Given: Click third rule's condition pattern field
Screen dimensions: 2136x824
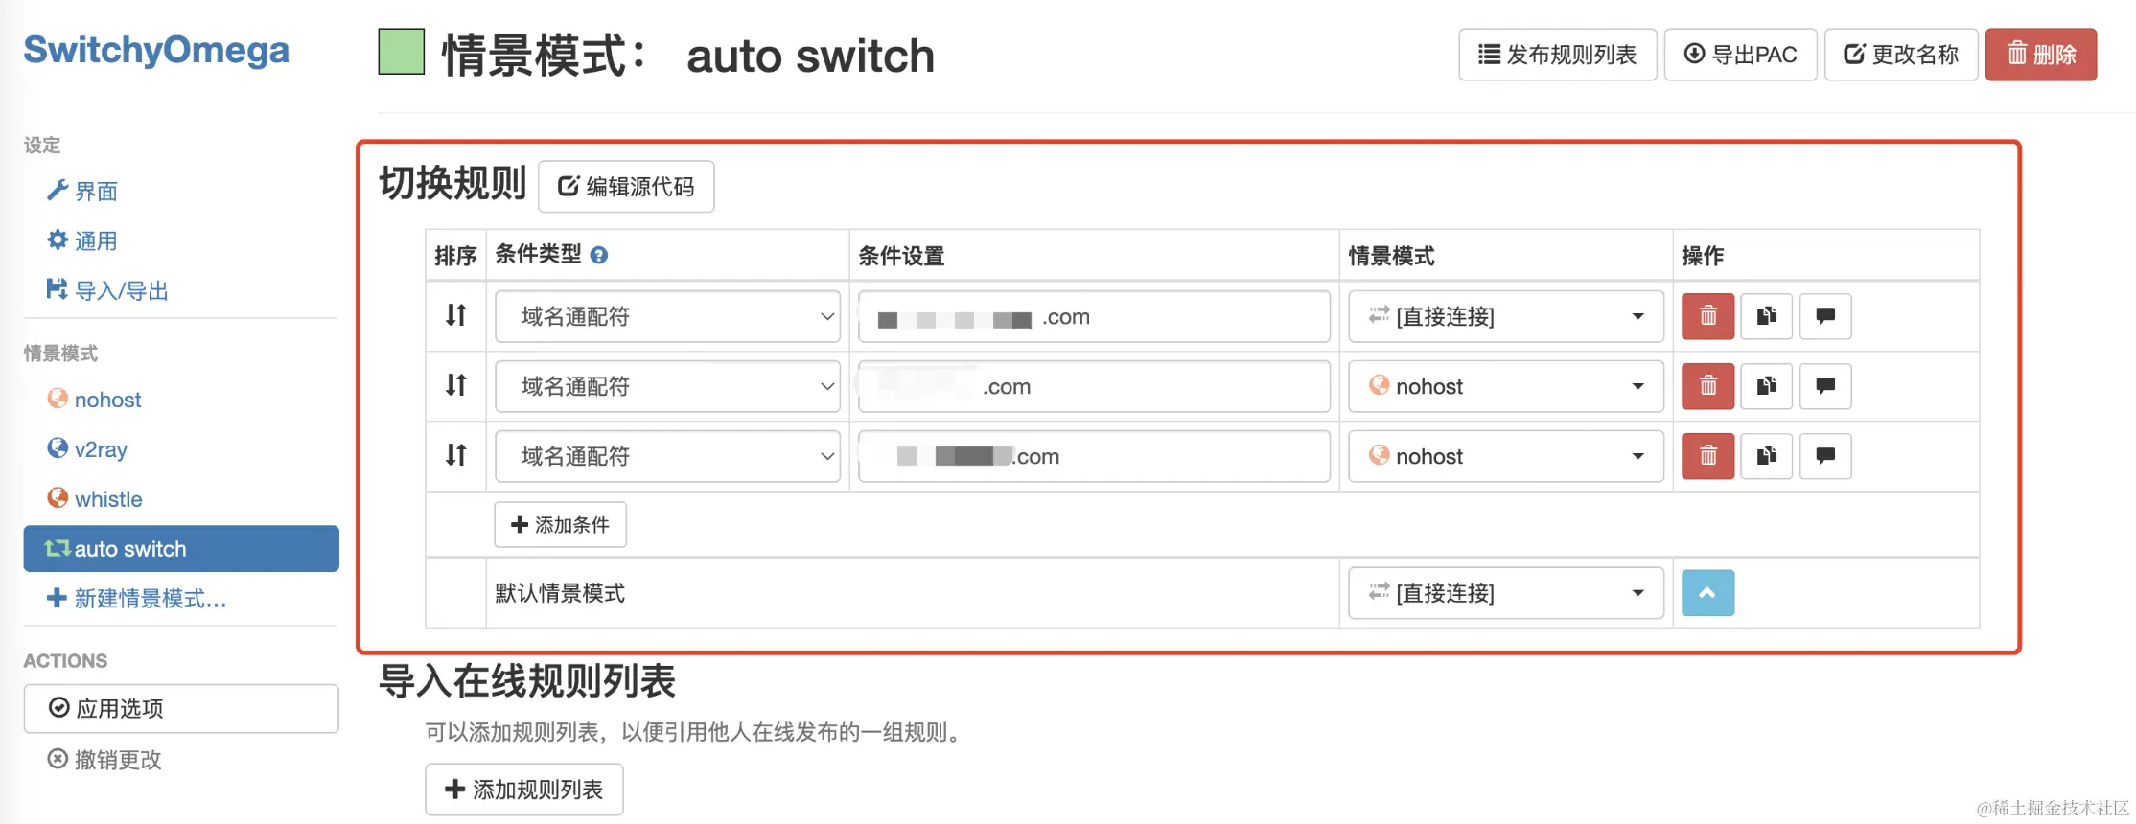Looking at the screenshot, I should tap(1094, 456).
